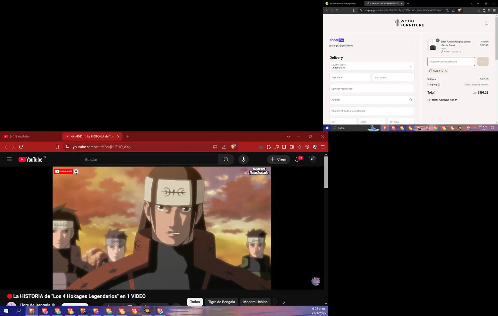This screenshot has width=498, height=316.
Task: Open tab list dropdown in the YouTube window
Action: (289, 136)
